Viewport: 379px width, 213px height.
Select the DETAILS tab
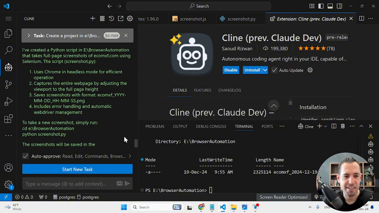[x=180, y=90]
